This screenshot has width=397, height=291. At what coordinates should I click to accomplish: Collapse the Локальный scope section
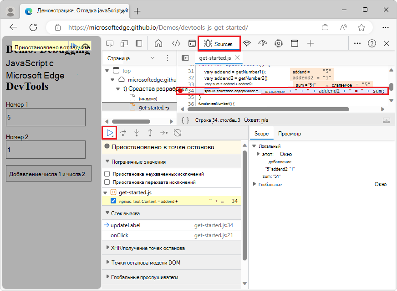coord(254,146)
